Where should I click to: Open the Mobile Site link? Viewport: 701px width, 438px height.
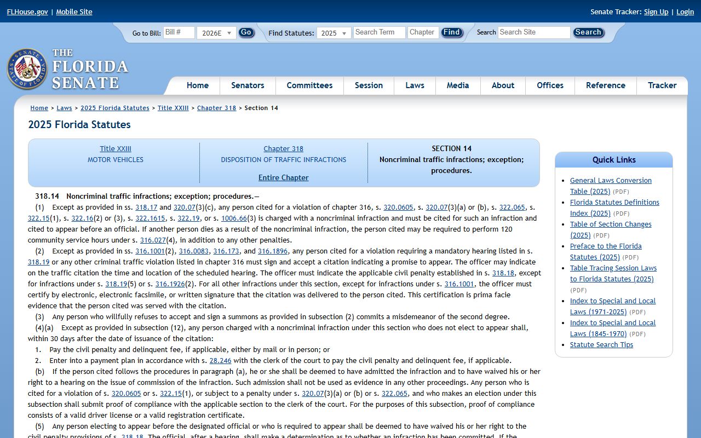(x=74, y=11)
